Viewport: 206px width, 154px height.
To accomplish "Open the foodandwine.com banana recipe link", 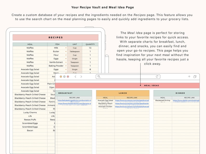I will click(x=74, y=104).
